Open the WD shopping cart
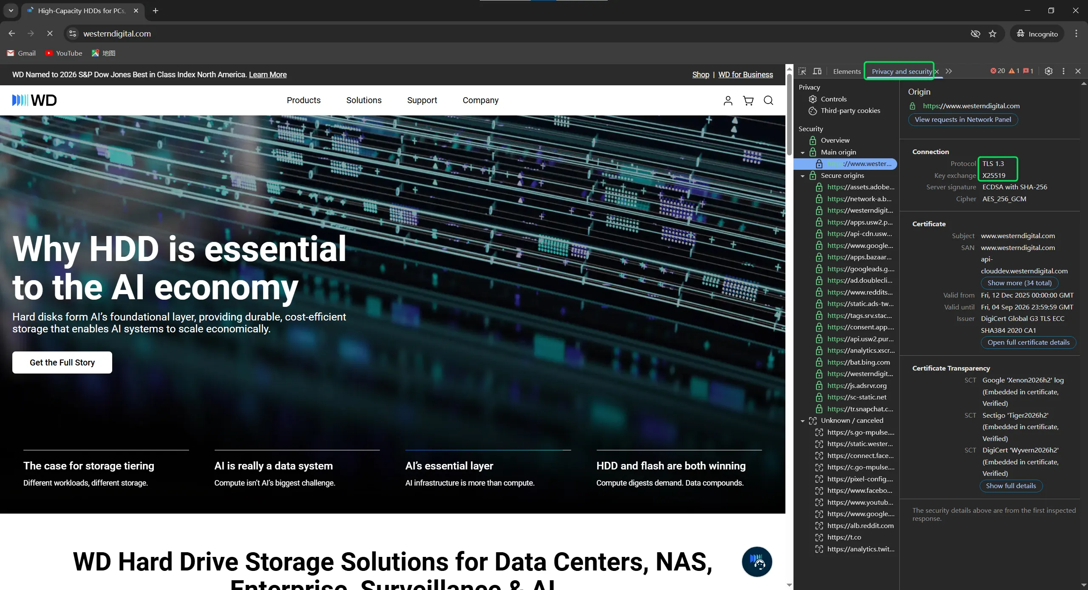 click(x=748, y=100)
